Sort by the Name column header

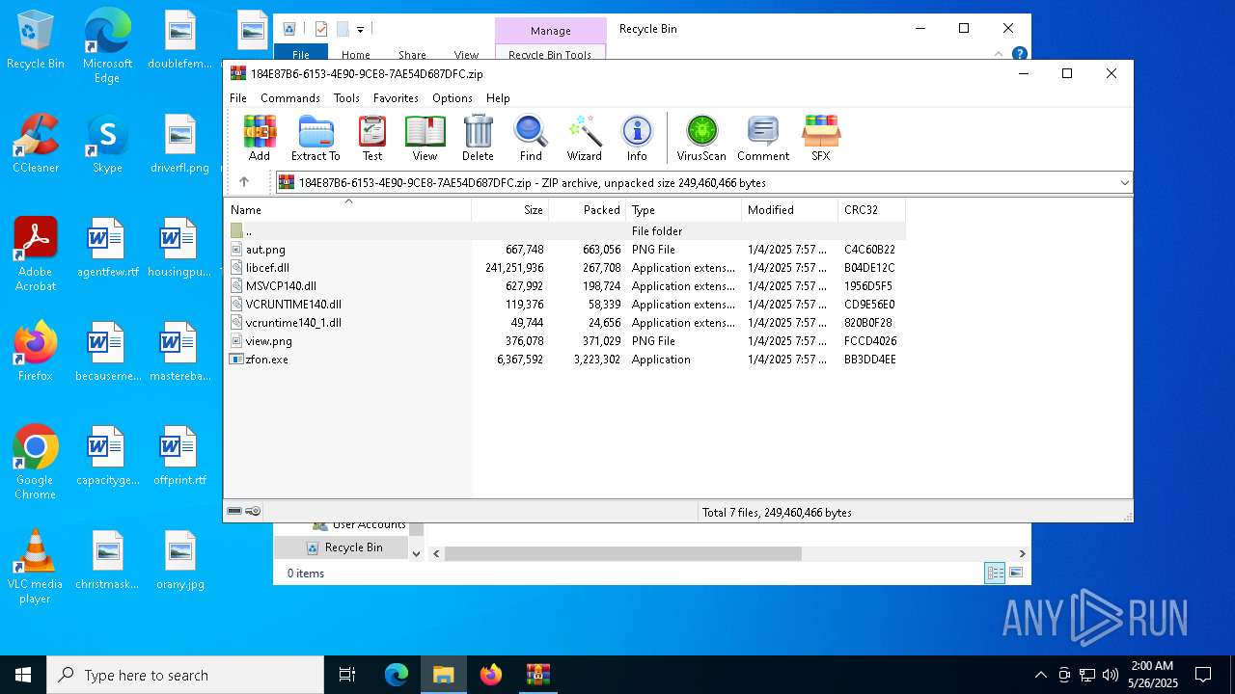click(x=347, y=210)
